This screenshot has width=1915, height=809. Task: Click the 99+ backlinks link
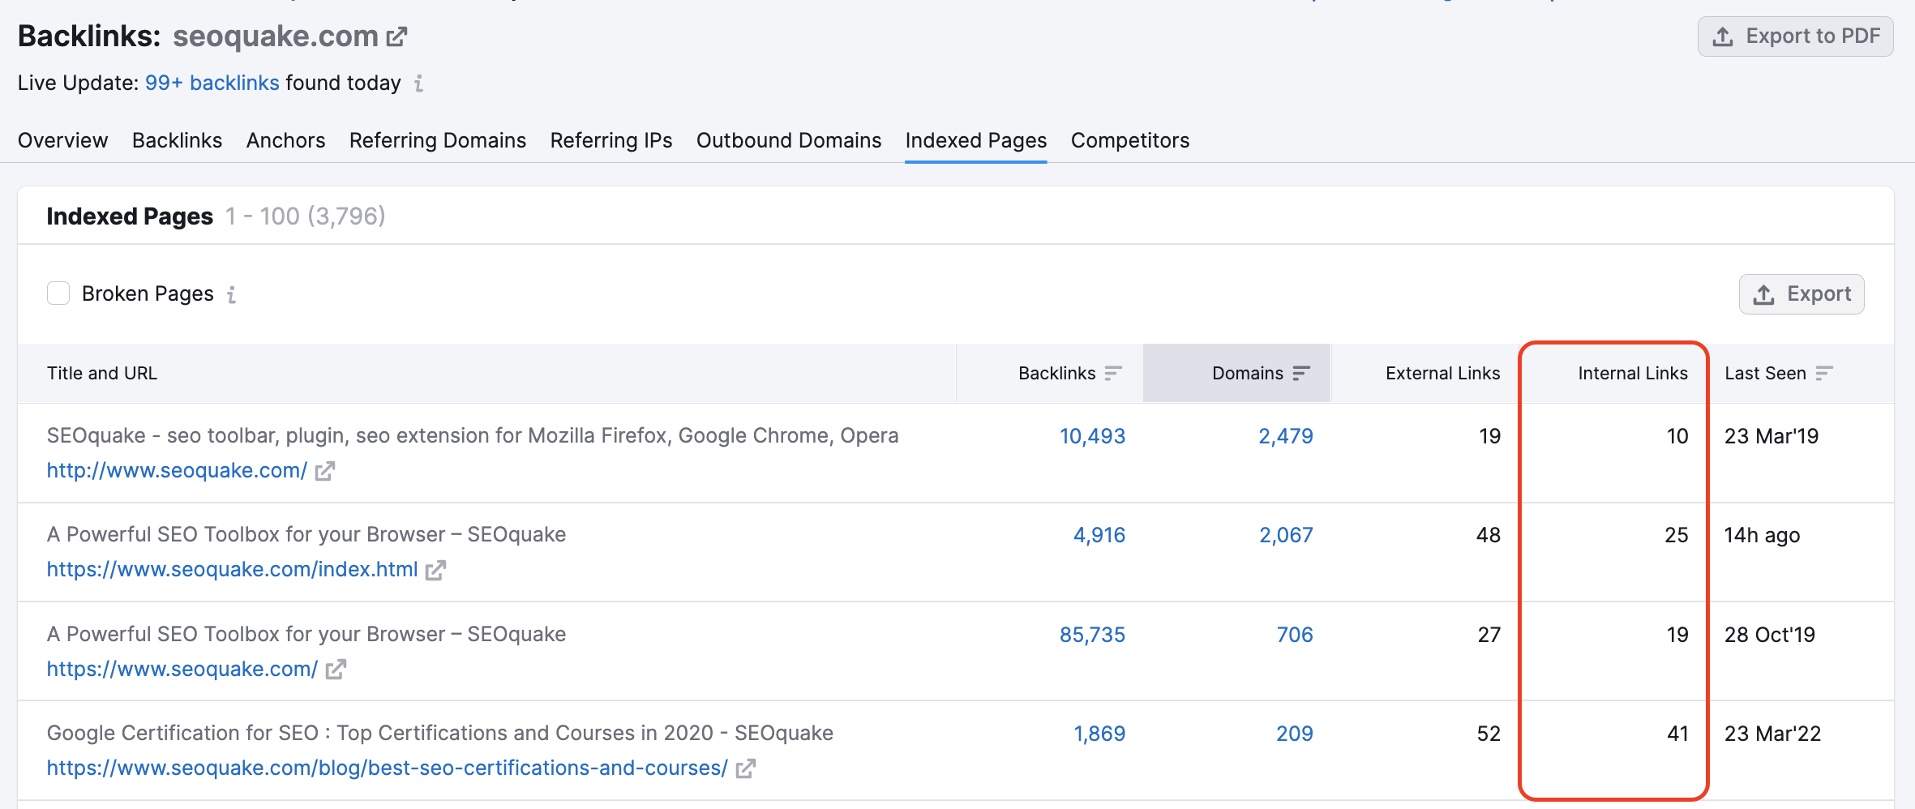tap(212, 82)
